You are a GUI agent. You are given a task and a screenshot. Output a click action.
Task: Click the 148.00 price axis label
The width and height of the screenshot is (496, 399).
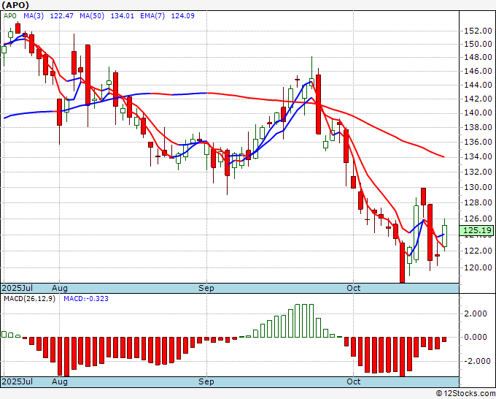point(478,57)
